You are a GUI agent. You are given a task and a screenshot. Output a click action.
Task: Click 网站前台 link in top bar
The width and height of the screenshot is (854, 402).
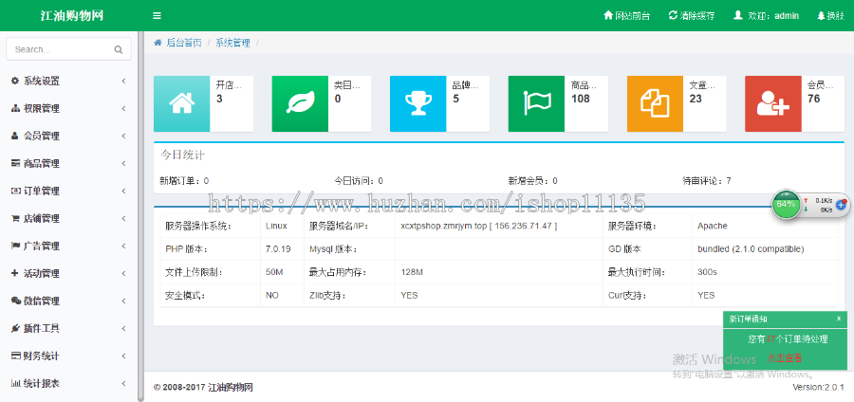coord(627,16)
